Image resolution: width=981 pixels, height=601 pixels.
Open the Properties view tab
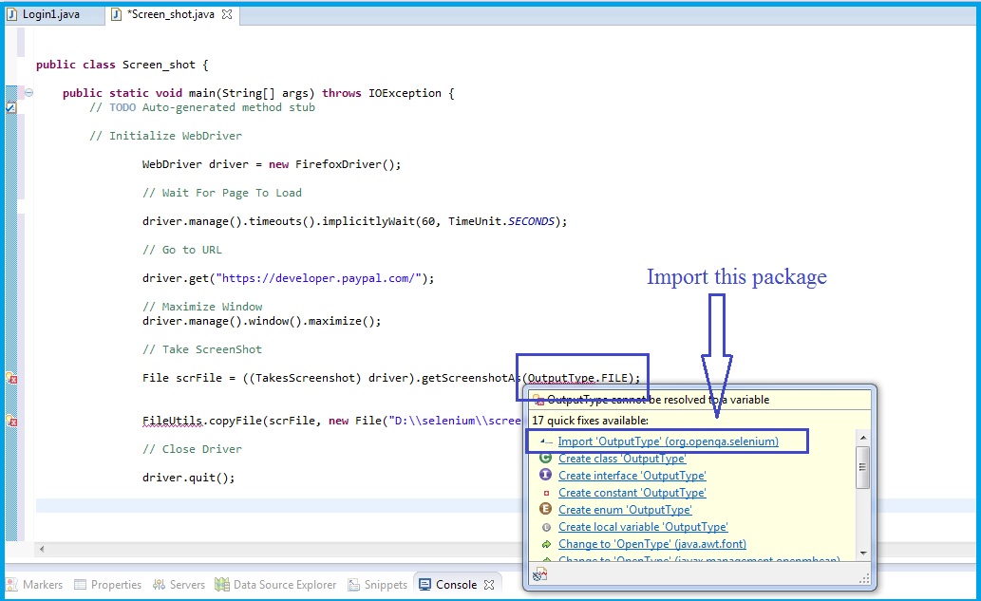coord(107,585)
